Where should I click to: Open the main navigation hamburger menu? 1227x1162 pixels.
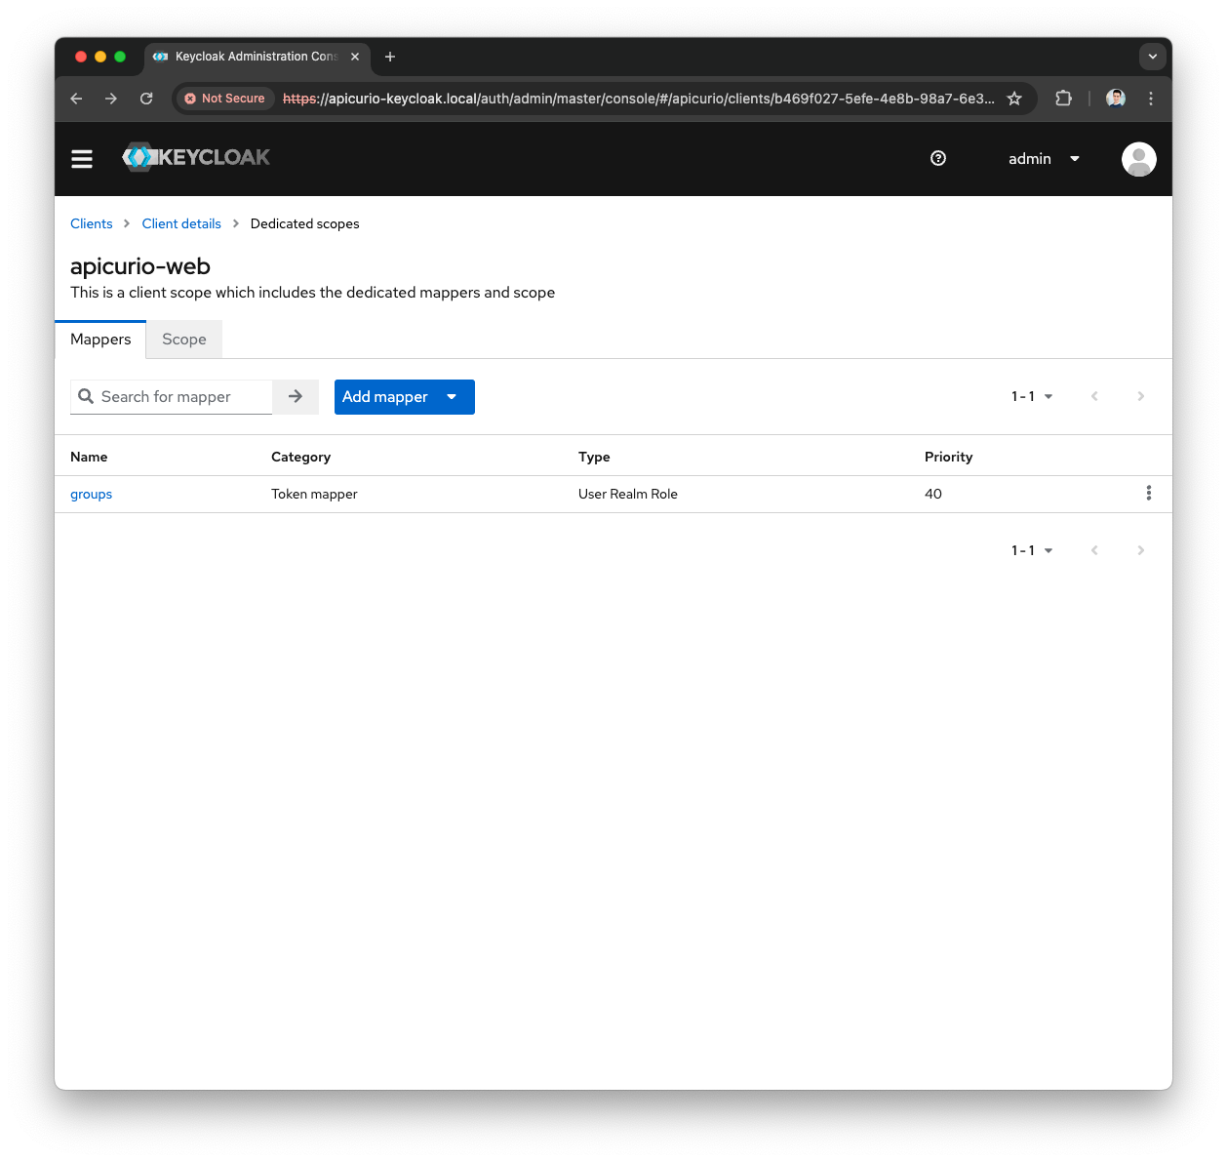point(82,158)
